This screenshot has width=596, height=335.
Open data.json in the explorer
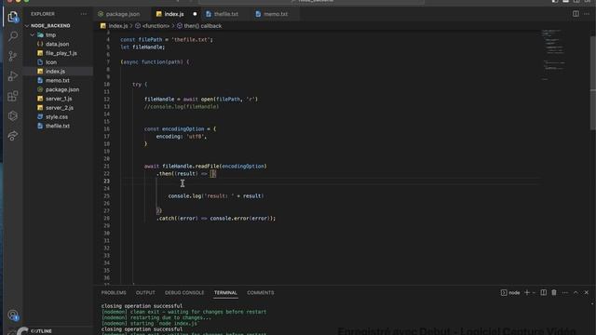pos(58,44)
